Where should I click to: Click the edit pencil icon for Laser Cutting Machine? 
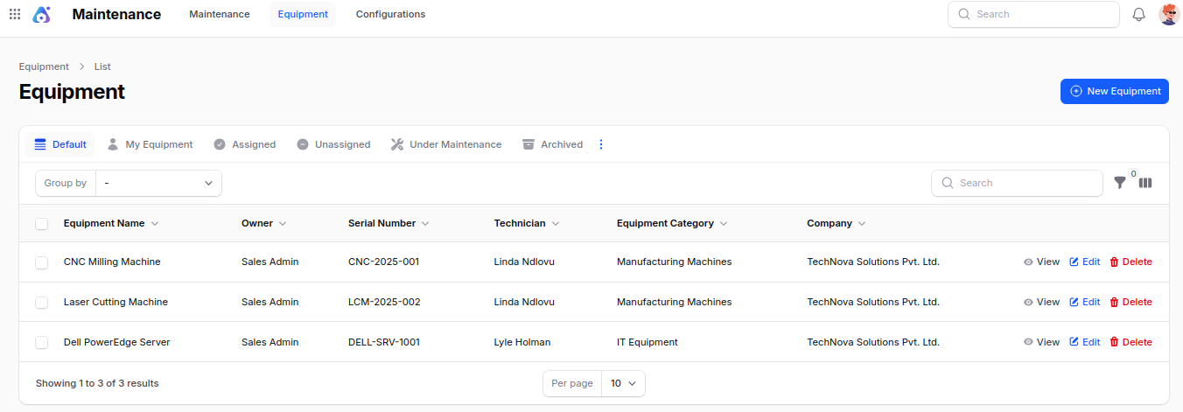tap(1074, 302)
